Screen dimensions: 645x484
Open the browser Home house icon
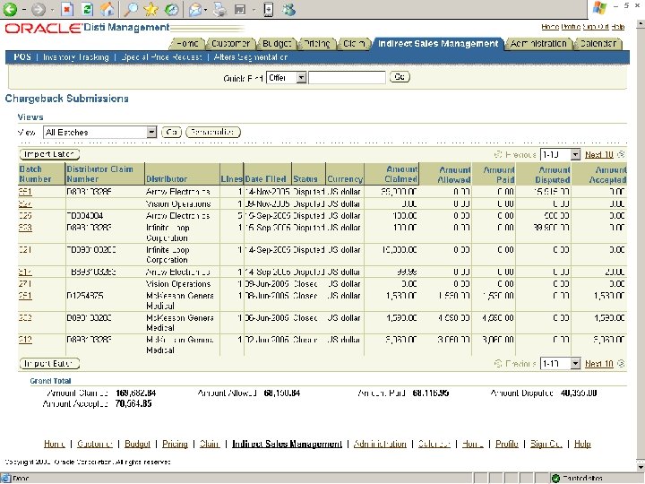(107, 9)
